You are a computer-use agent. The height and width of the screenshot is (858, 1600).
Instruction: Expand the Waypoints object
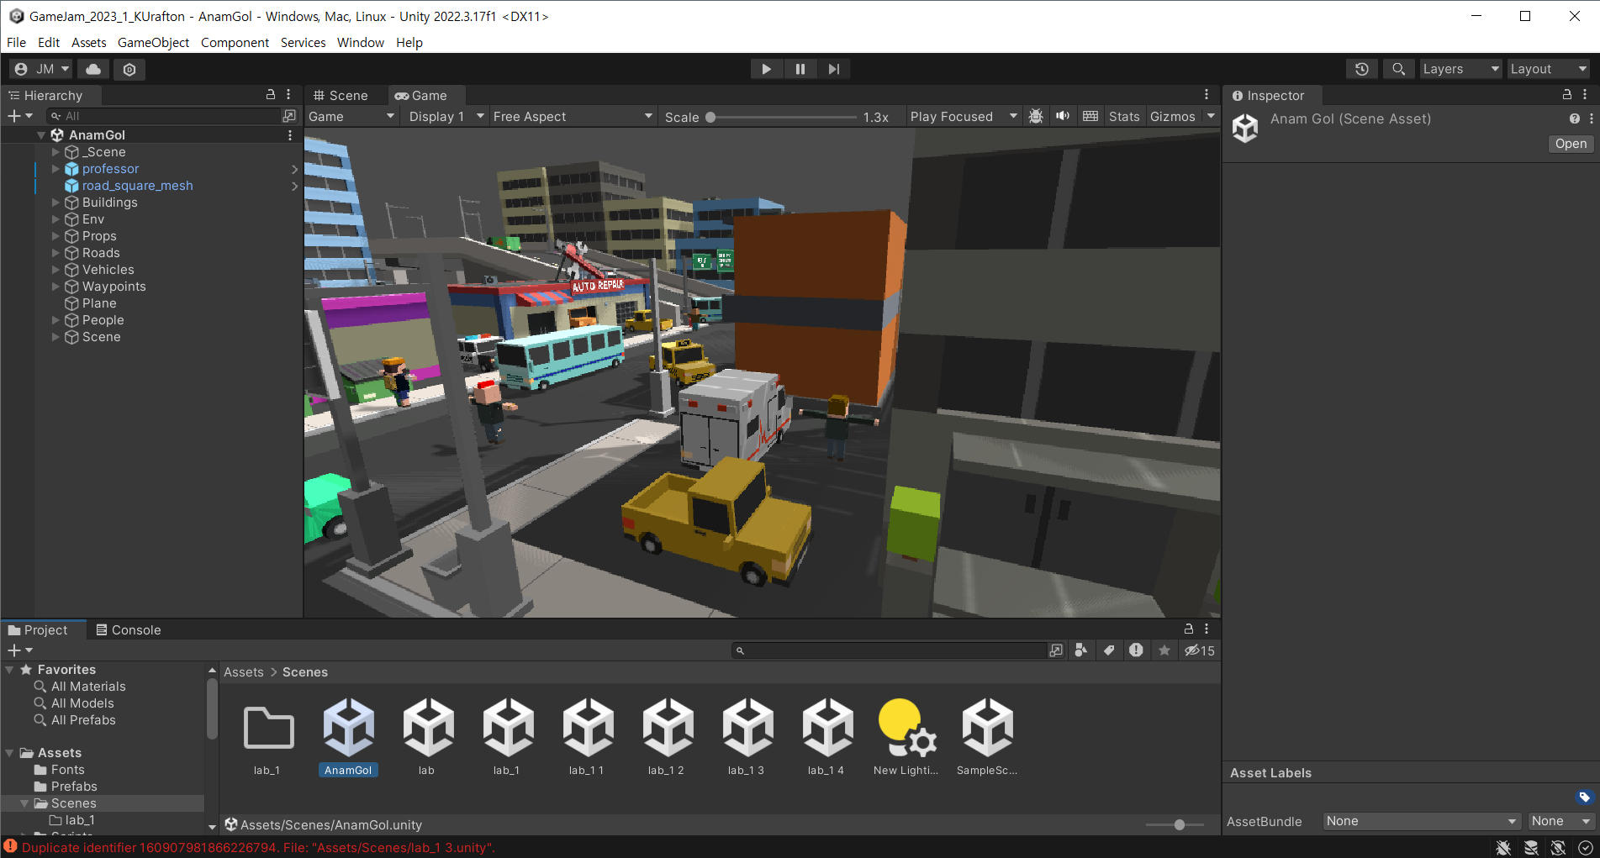55,287
